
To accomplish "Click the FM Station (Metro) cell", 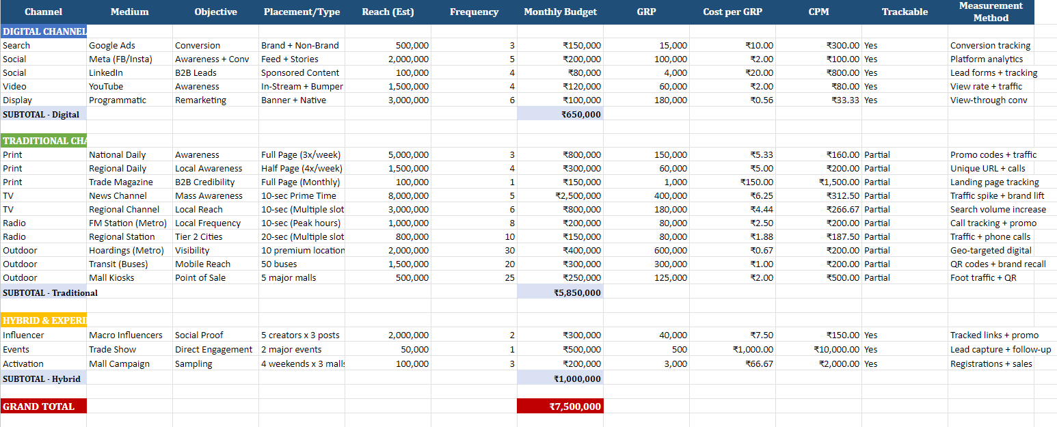I will (130, 223).
